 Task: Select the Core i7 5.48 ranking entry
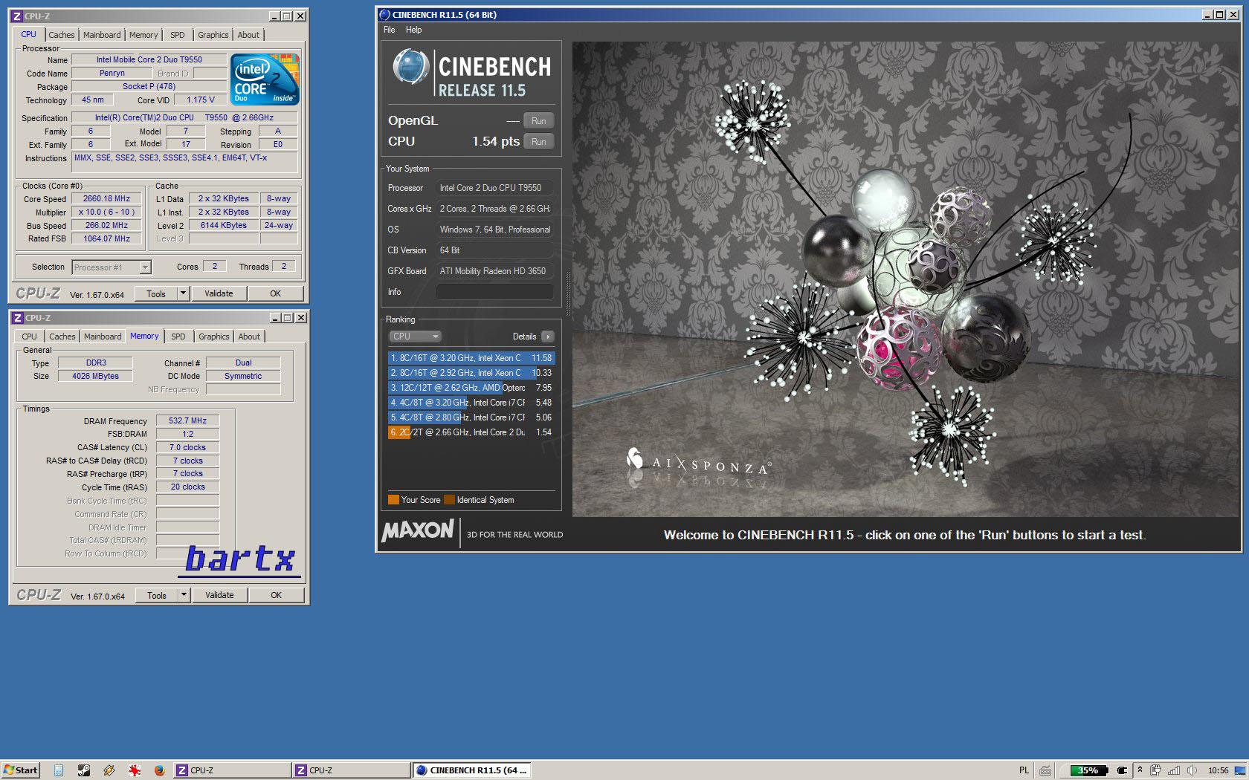471,403
